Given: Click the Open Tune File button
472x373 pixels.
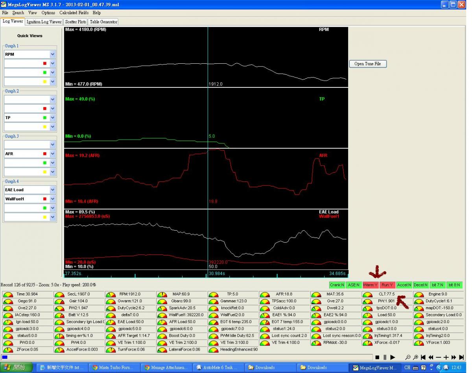Looking at the screenshot, I should (367, 64).
